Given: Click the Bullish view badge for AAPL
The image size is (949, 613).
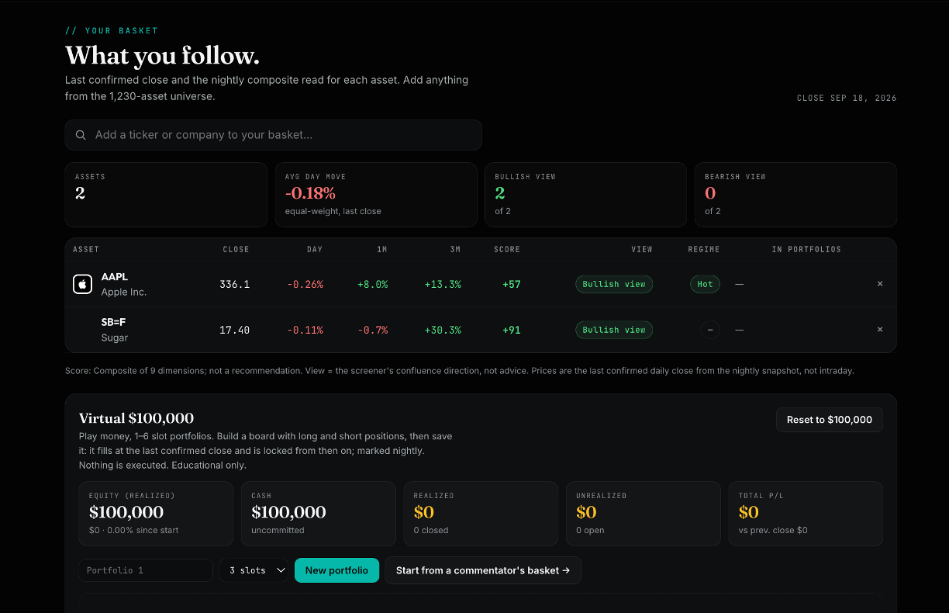Looking at the screenshot, I should tap(614, 284).
